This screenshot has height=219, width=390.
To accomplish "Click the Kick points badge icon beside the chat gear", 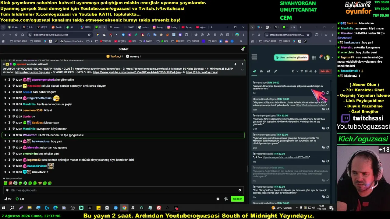I will pos(226,199).
